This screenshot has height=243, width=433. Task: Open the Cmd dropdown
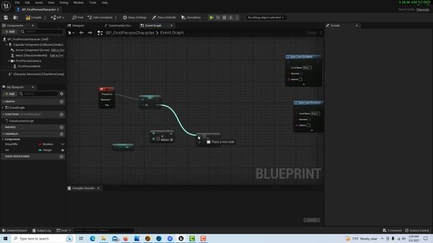(64, 231)
